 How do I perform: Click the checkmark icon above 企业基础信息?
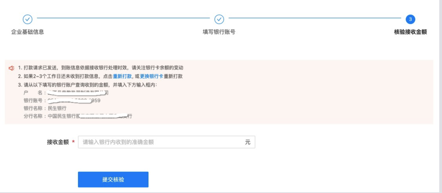click(27, 19)
